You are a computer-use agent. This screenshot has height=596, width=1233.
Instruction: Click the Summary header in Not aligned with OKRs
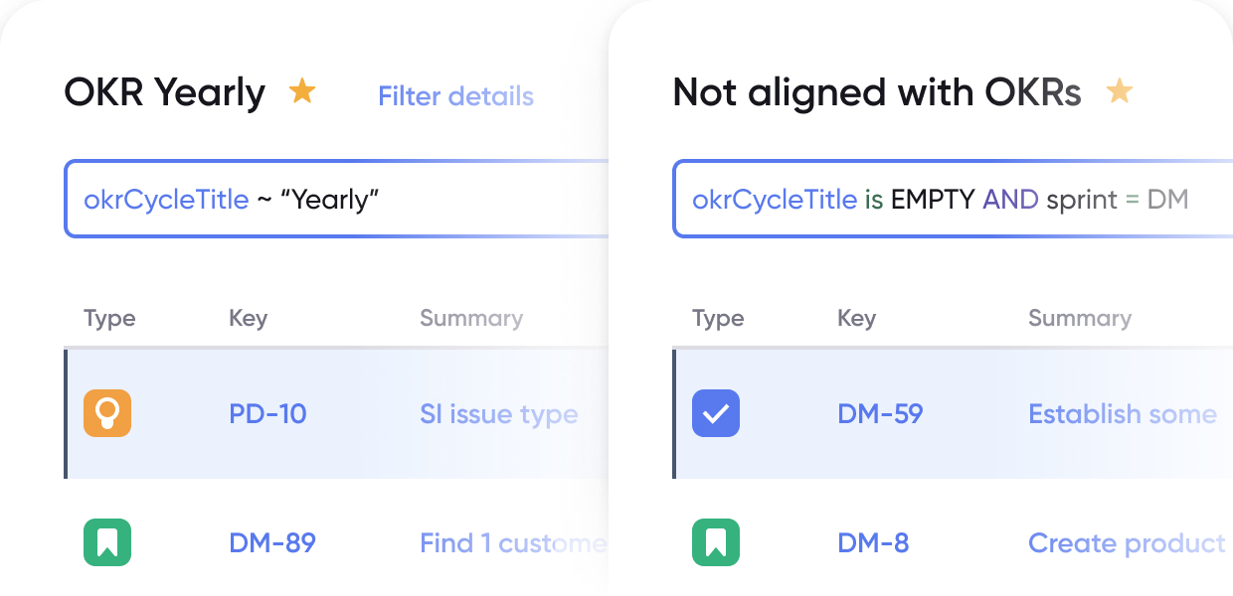pyautogui.click(x=1080, y=318)
